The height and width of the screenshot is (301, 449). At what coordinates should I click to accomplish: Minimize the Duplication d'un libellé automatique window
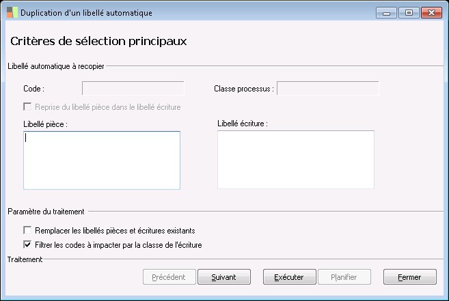(387, 13)
